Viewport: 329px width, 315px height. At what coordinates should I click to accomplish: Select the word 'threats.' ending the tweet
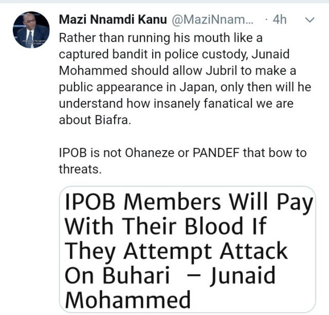point(80,169)
